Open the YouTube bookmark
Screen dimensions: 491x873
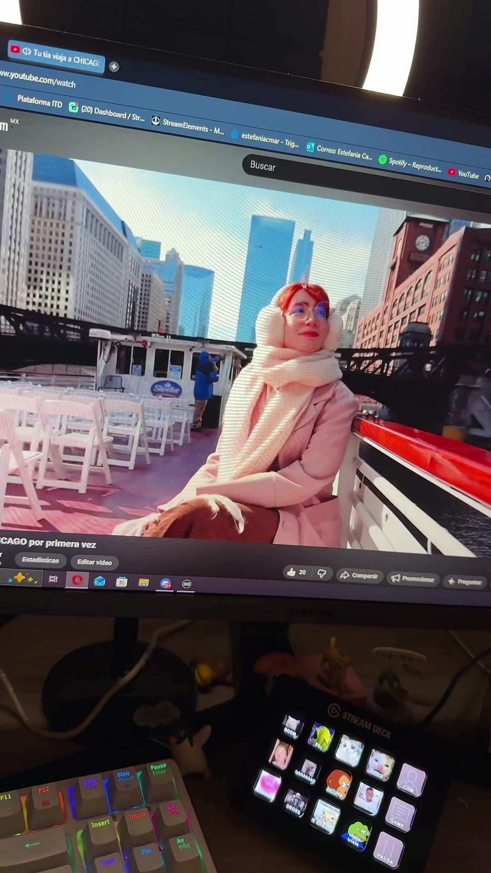[x=463, y=174]
